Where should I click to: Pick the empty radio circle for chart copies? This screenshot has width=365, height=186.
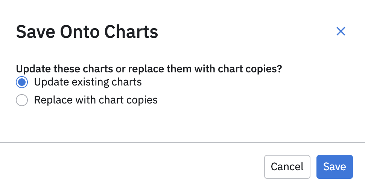(x=22, y=100)
